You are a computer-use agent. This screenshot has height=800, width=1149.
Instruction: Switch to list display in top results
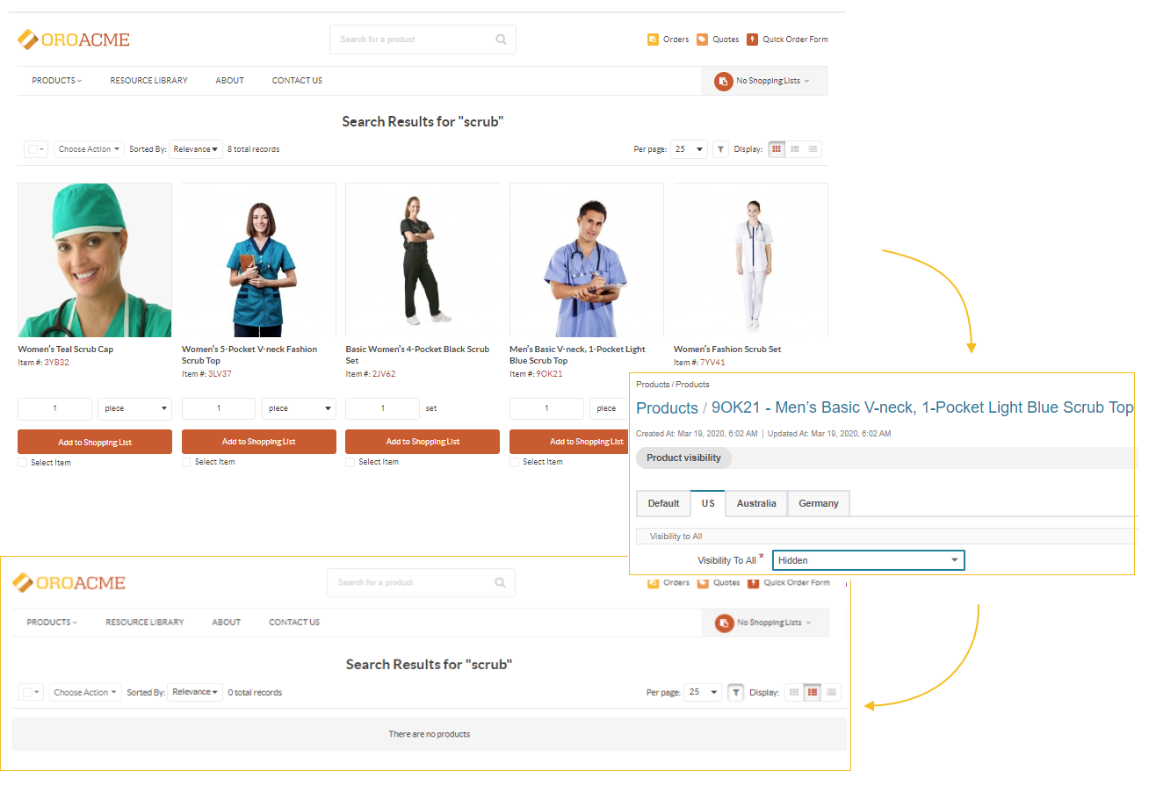(795, 149)
